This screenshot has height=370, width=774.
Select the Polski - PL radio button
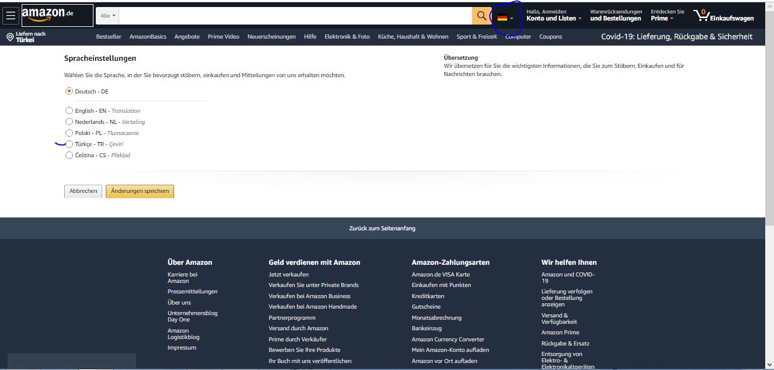pos(70,133)
